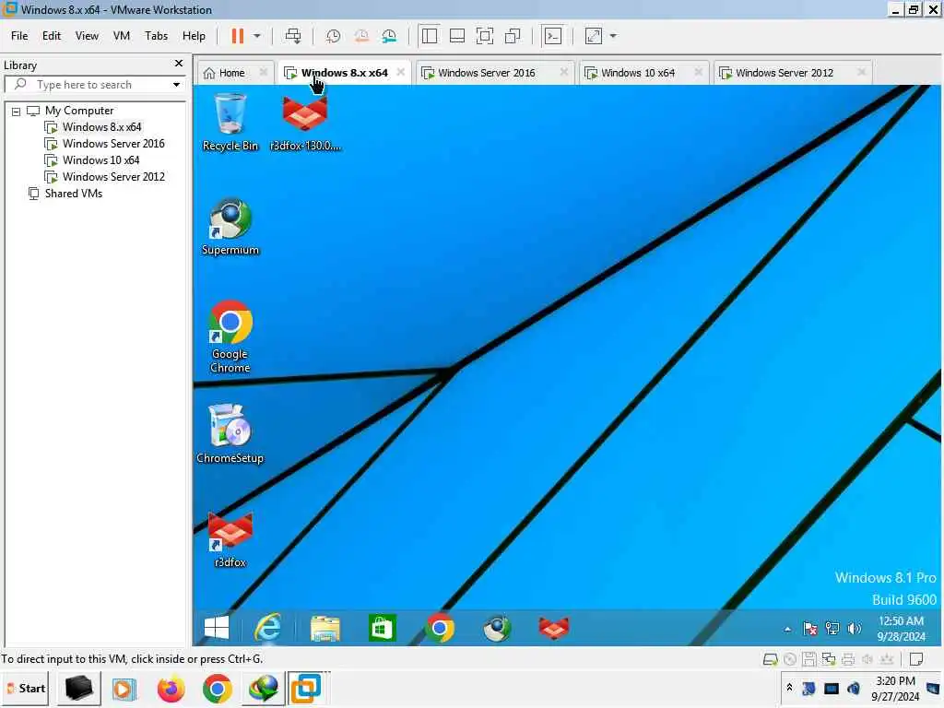Open the stretch display dropdown arrow
Screen dimensions: 944x708
click(x=613, y=36)
